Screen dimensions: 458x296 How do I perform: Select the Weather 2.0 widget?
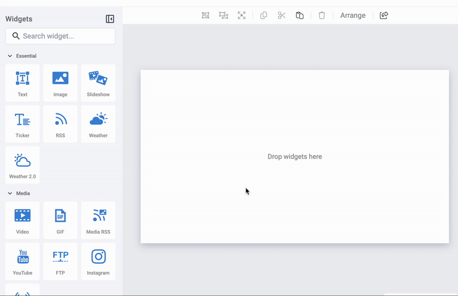coord(22,165)
